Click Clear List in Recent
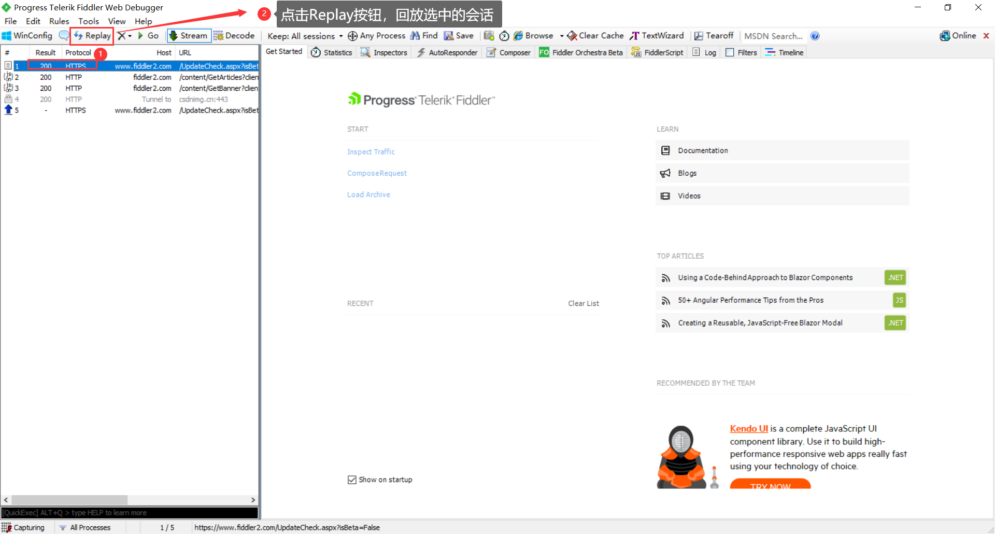This screenshot has height=534, width=995. click(x=584, y=303)
